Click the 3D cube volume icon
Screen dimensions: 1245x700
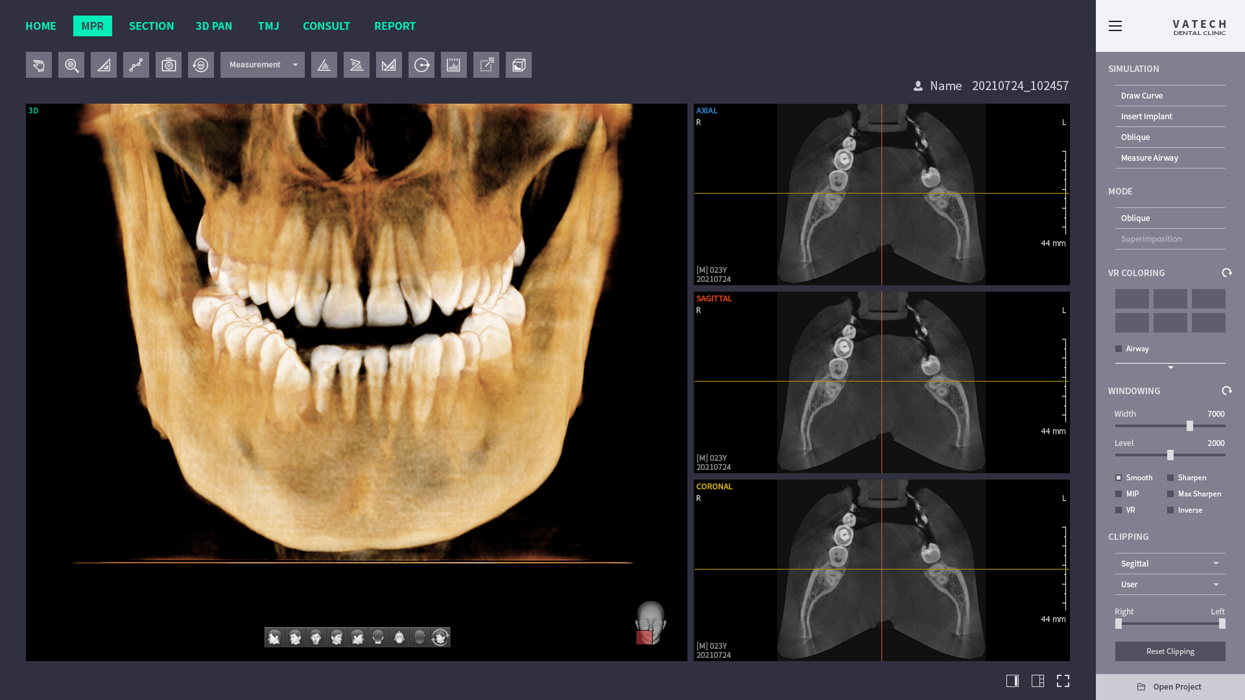[x=519, y=65]
